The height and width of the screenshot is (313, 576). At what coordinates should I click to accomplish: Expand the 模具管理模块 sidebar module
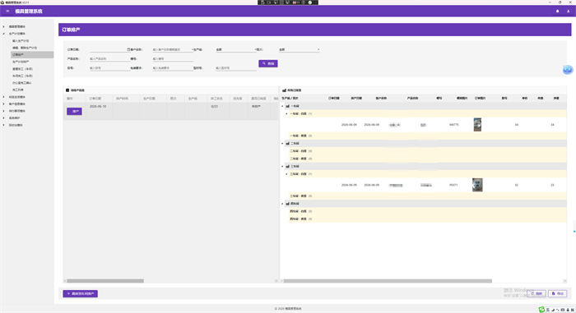point(3,26)
